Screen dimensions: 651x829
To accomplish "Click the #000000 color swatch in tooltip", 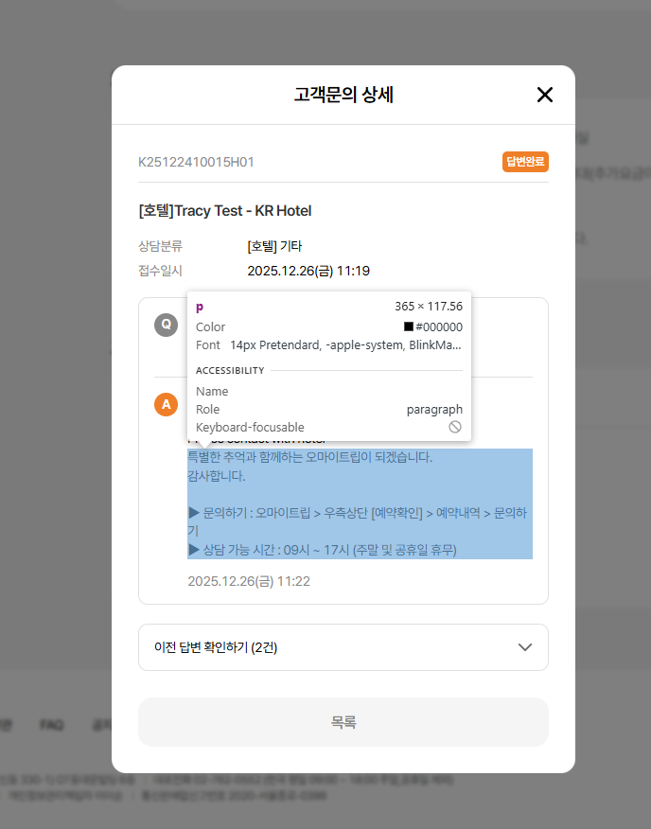I will pyautogui.click(x=408, y=326).
